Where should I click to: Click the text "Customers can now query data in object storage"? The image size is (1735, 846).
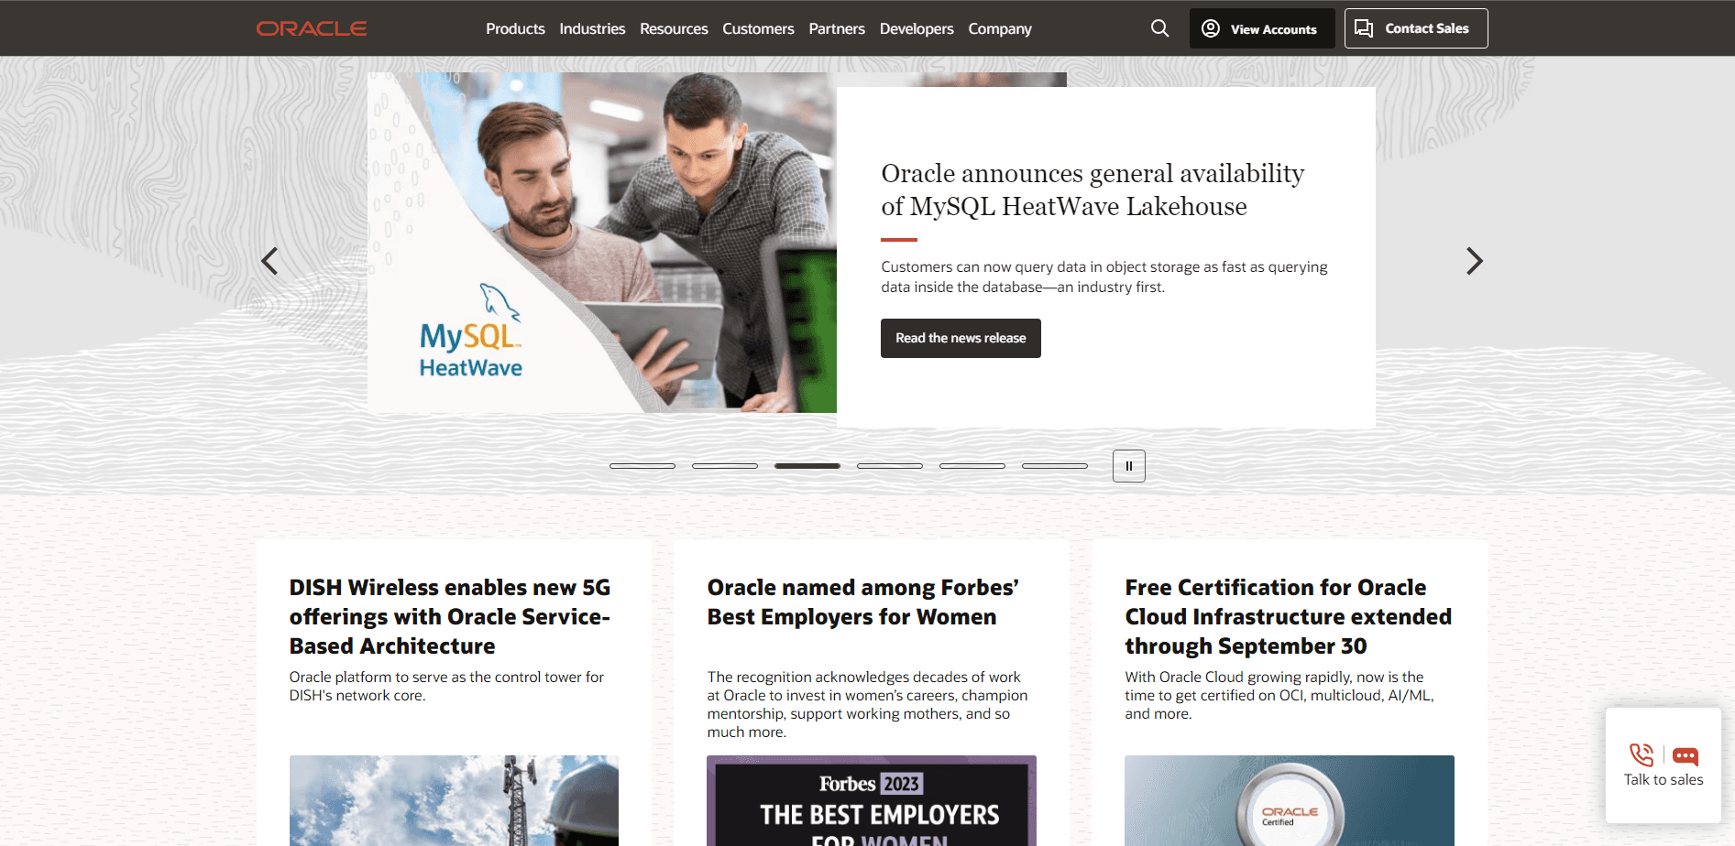pos(1040,267)
